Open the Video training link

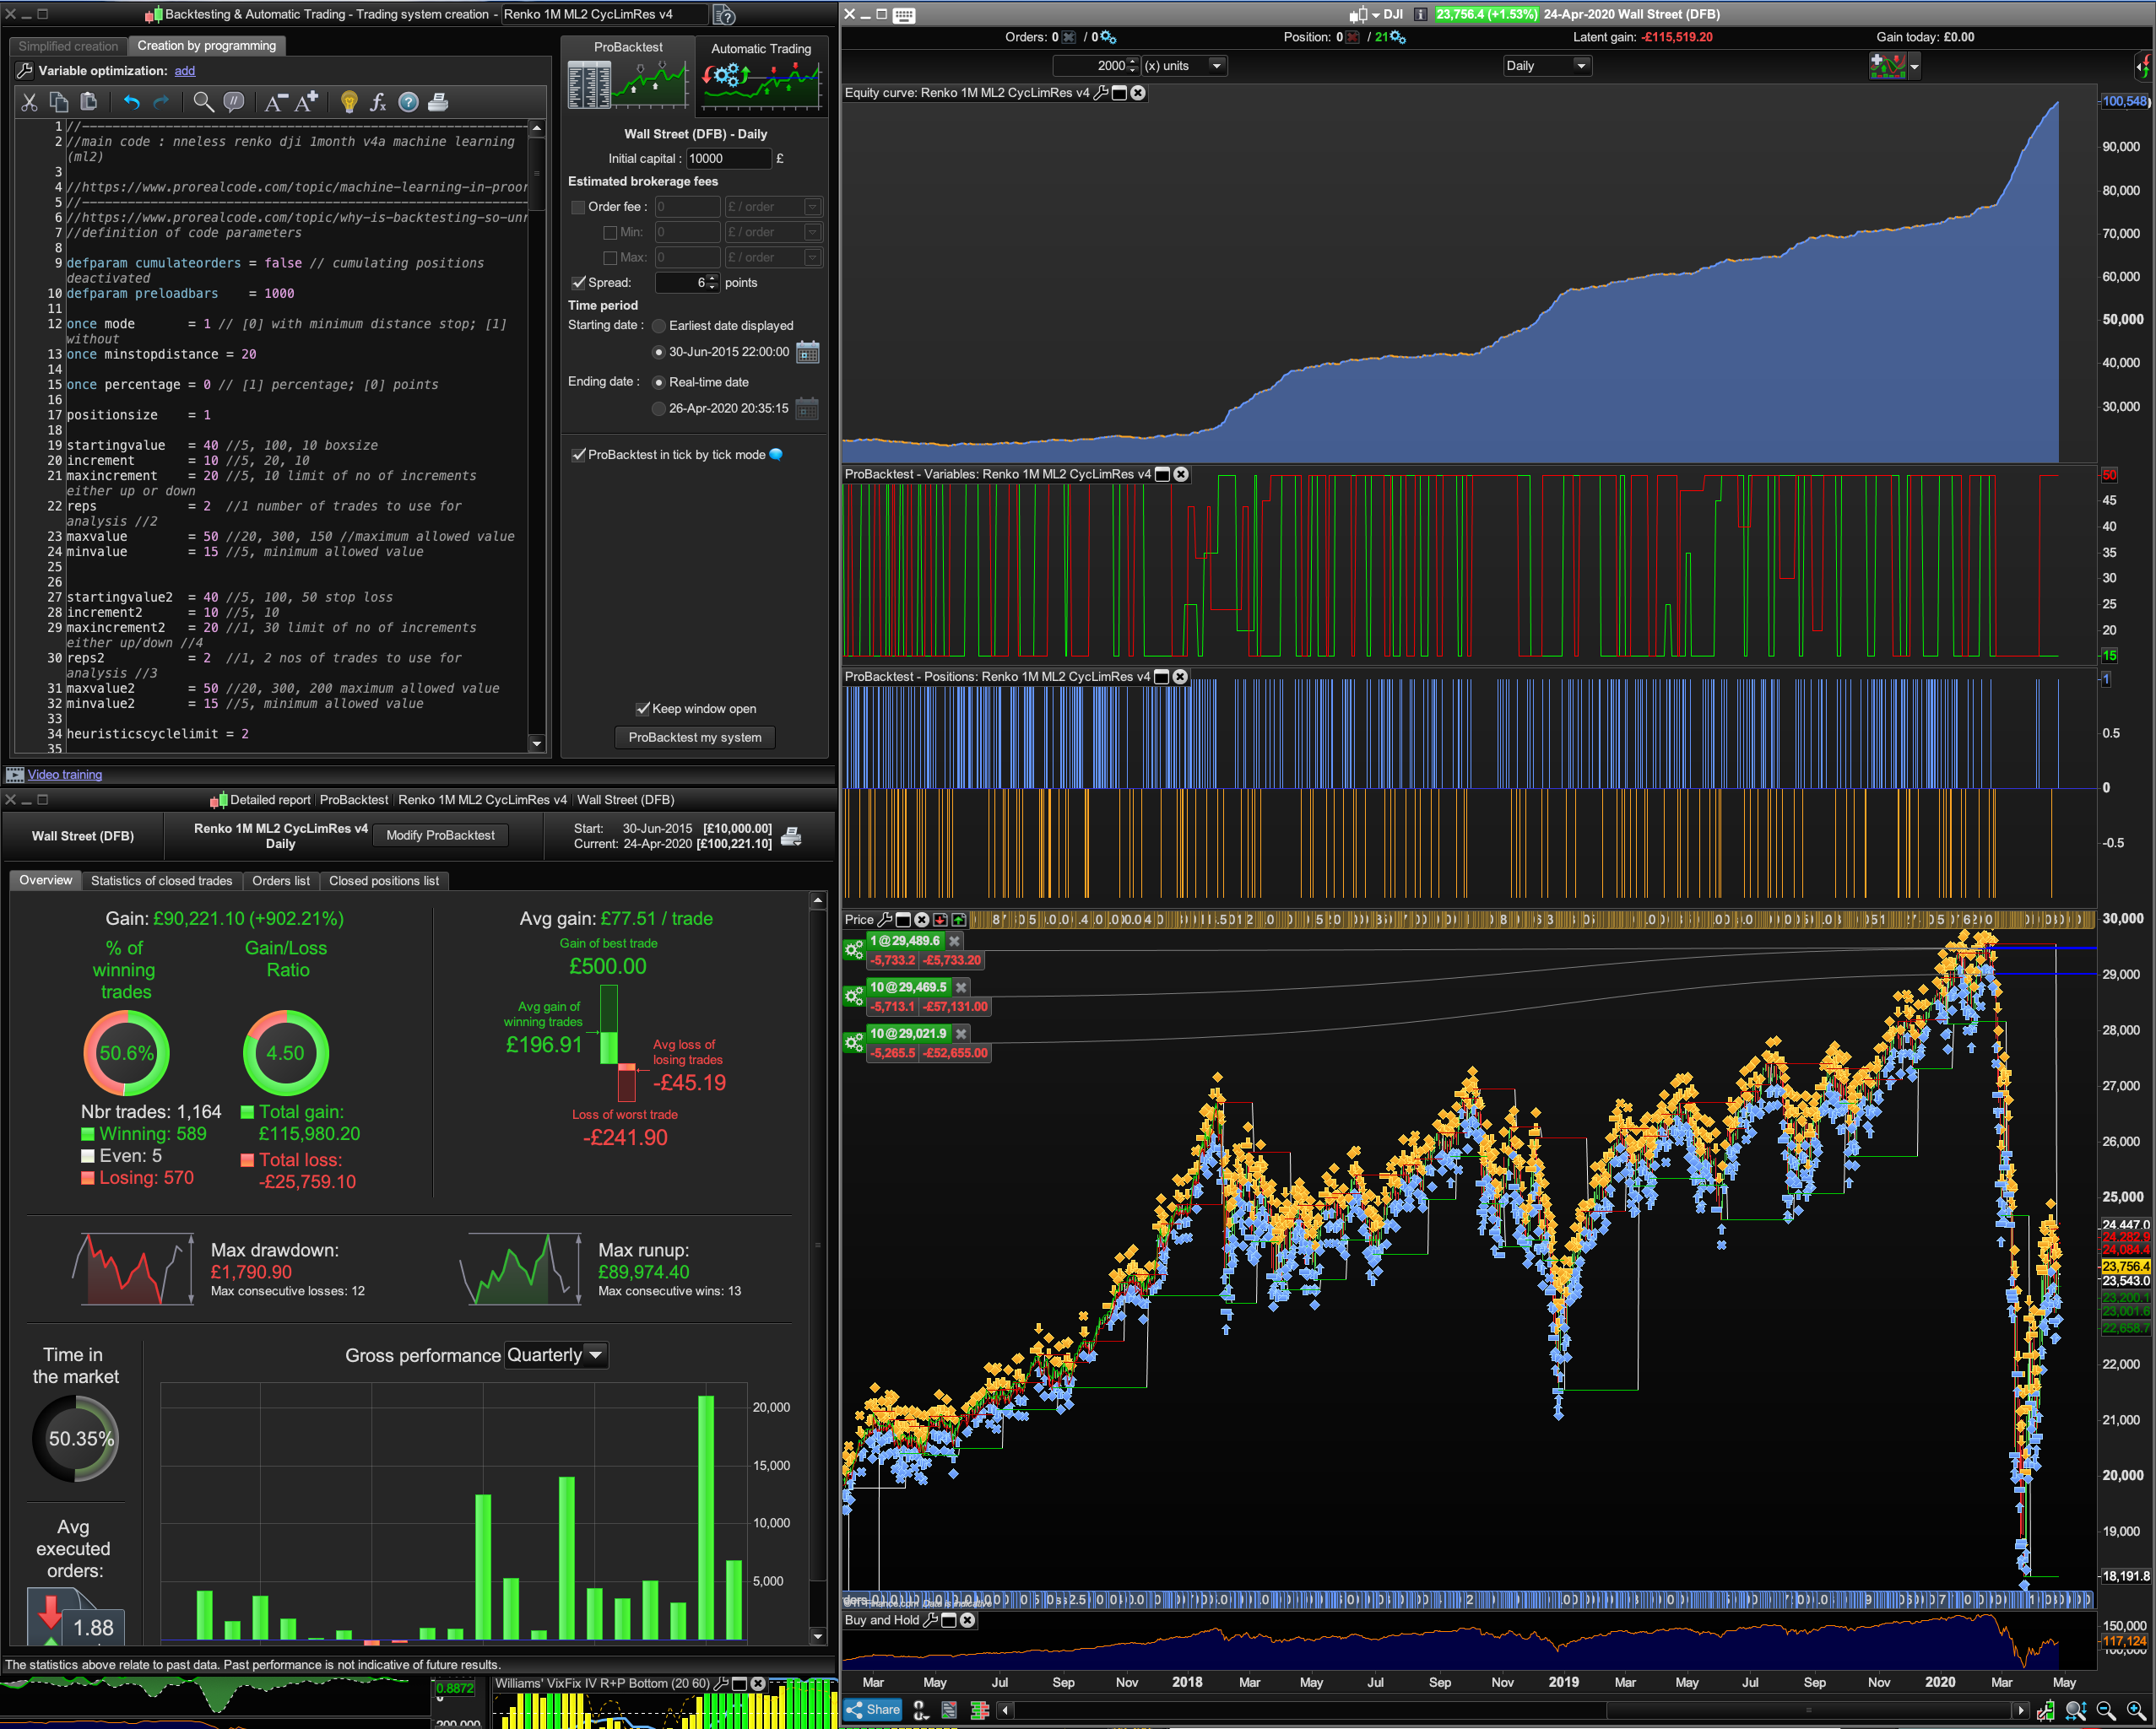pyautogui.click(x=65, y=775)
